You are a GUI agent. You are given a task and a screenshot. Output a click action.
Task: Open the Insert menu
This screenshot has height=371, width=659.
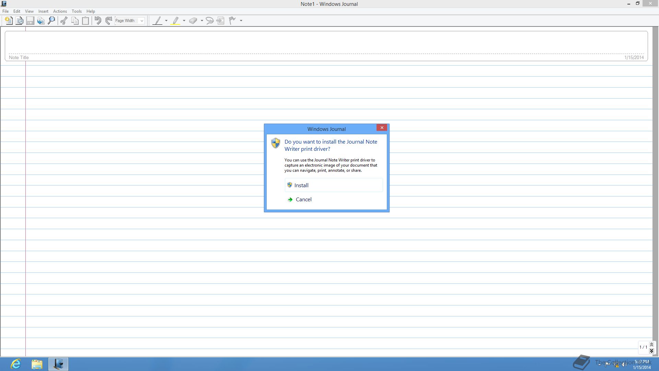point(43,11)
